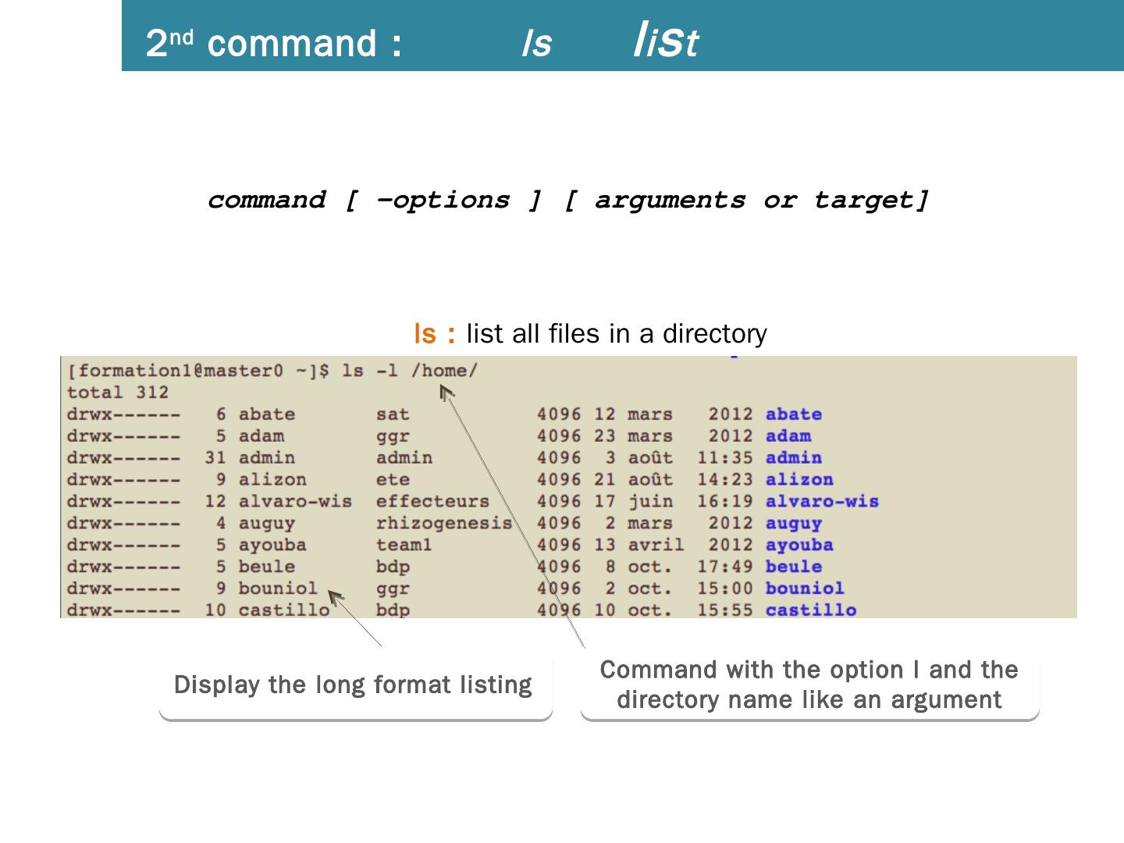Click the arrowhead pointing at the /home/ argument
Image resolution: width=1124 pixels, height=843 pixels.
click(x=446, y=392)
